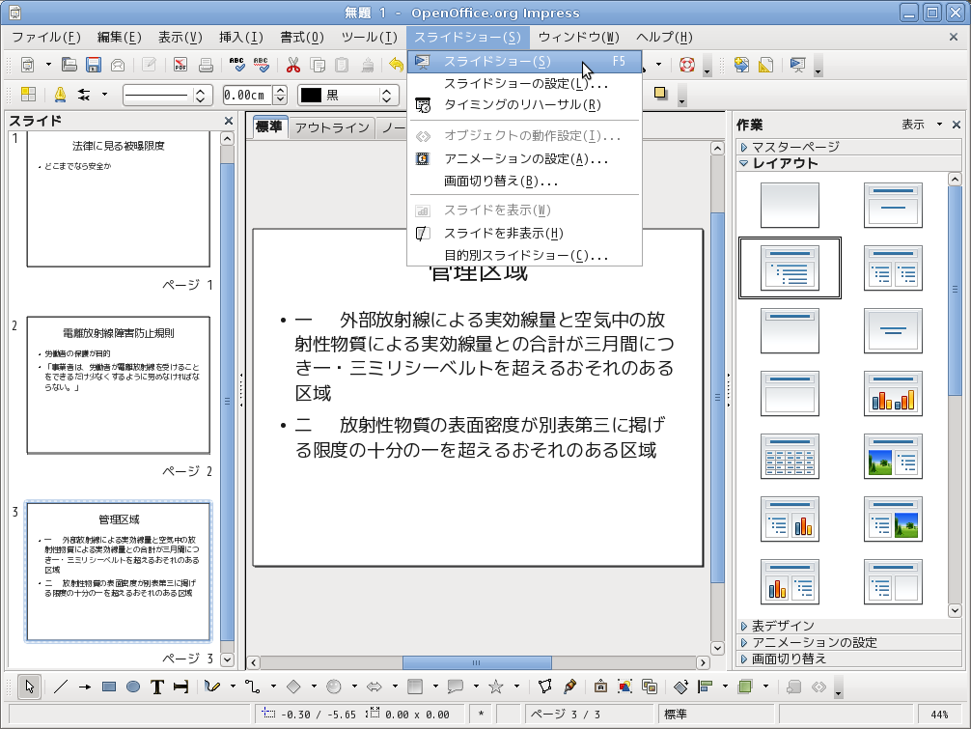This screenshot has width=971, height=729.
Task: Toggle AutoSpellcheck wavy ABC icon
Action: coord(262,66)
